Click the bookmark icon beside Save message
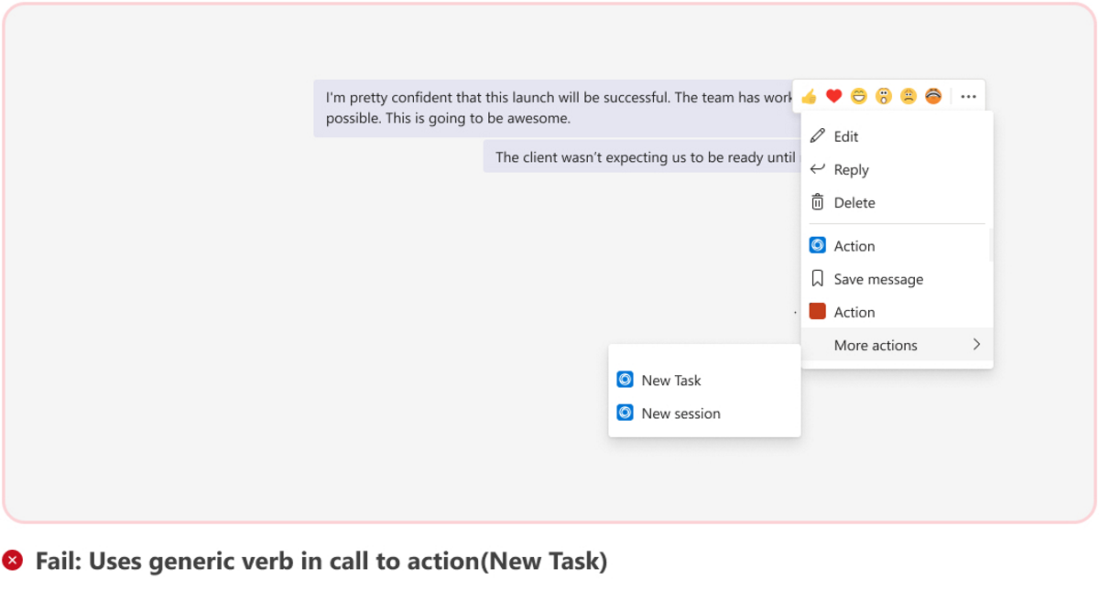Screen dimensions: 1099x590 (818, 279)
